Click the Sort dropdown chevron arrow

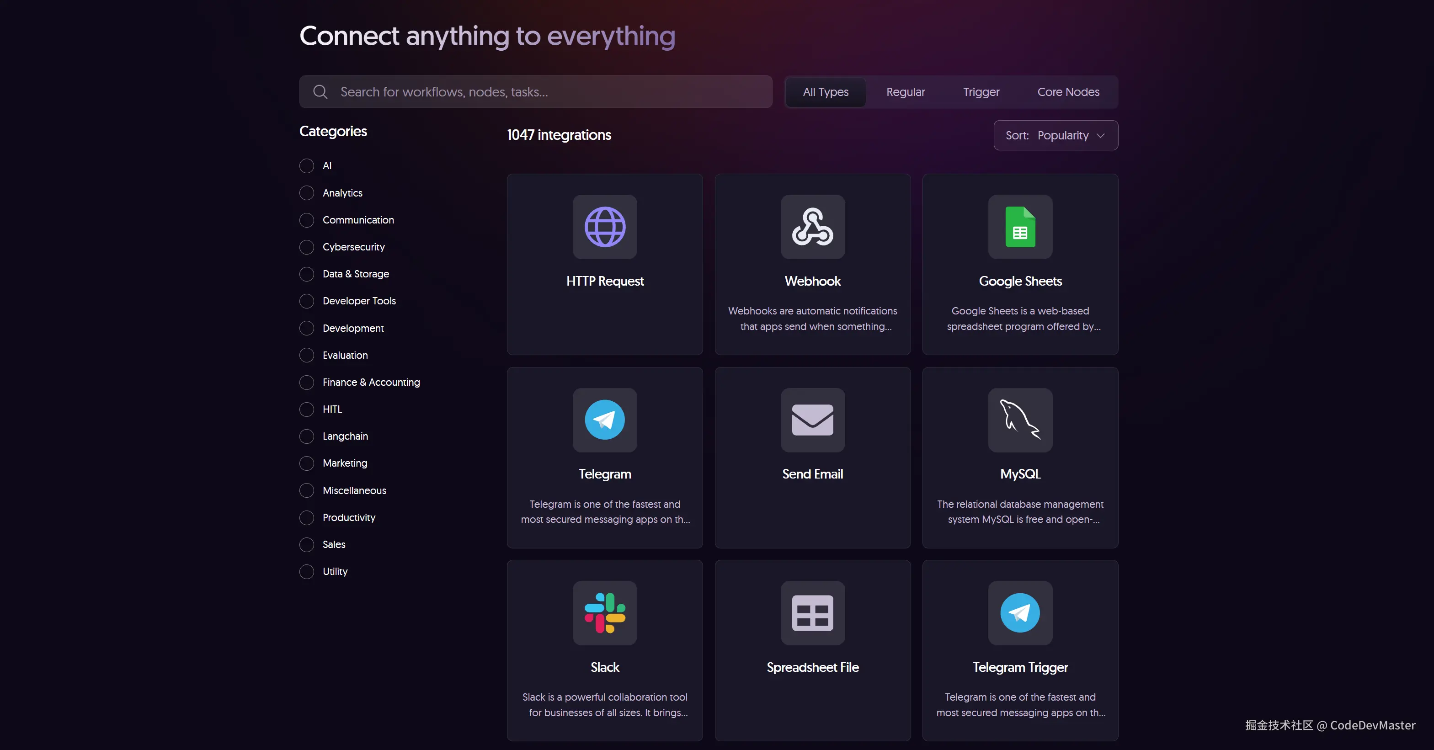(1101, 136)
